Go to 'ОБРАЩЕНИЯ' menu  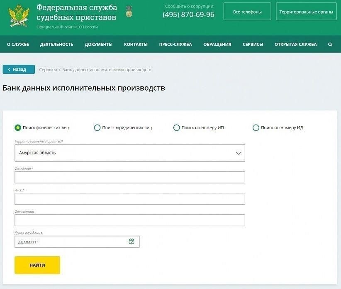pos(217,45)
